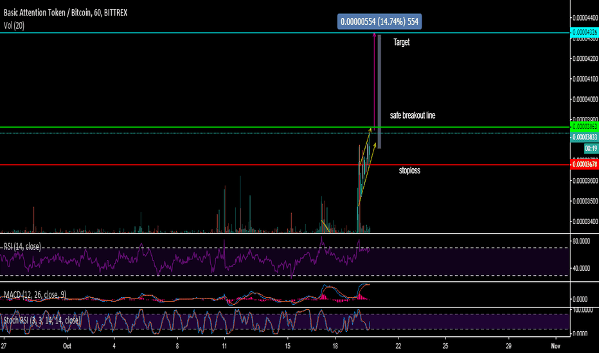The width and height of the screenshot is (599, 353).
Task: Click the current price 0.00003833 label
Action: pos(584,137)
